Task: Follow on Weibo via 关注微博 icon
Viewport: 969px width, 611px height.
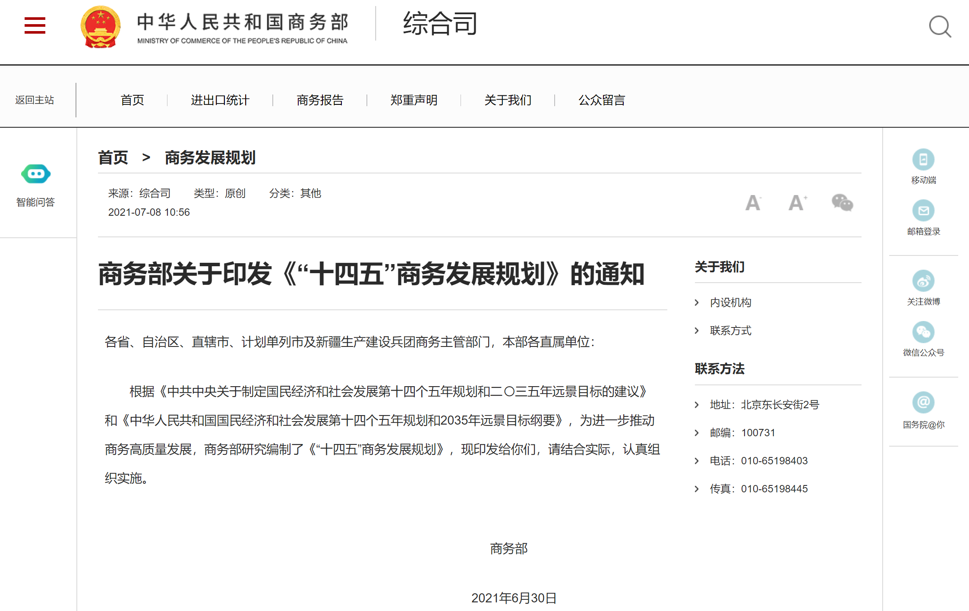Action: (923, 281)
